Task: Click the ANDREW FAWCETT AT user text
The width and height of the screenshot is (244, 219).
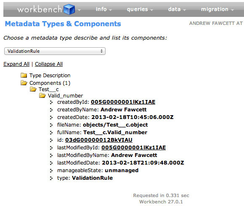Action: coord(216,23)
